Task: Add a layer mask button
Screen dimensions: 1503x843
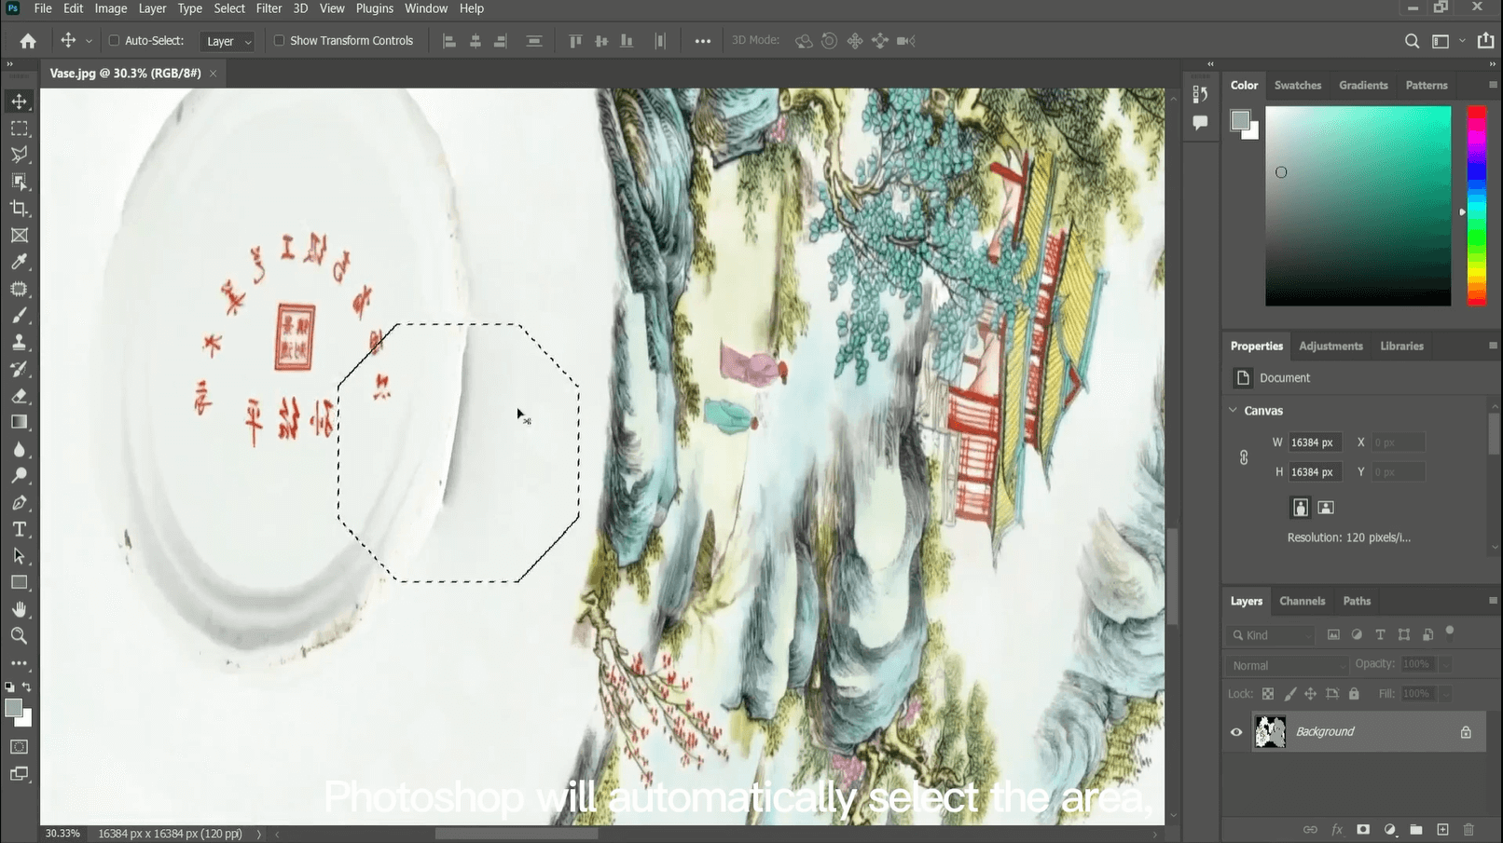Action: [1363, 830]
